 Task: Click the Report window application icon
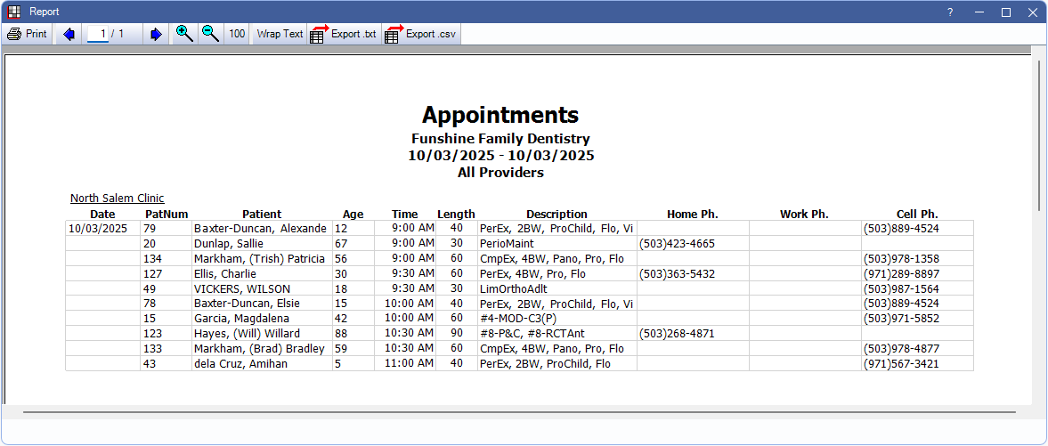pos(12,12)
